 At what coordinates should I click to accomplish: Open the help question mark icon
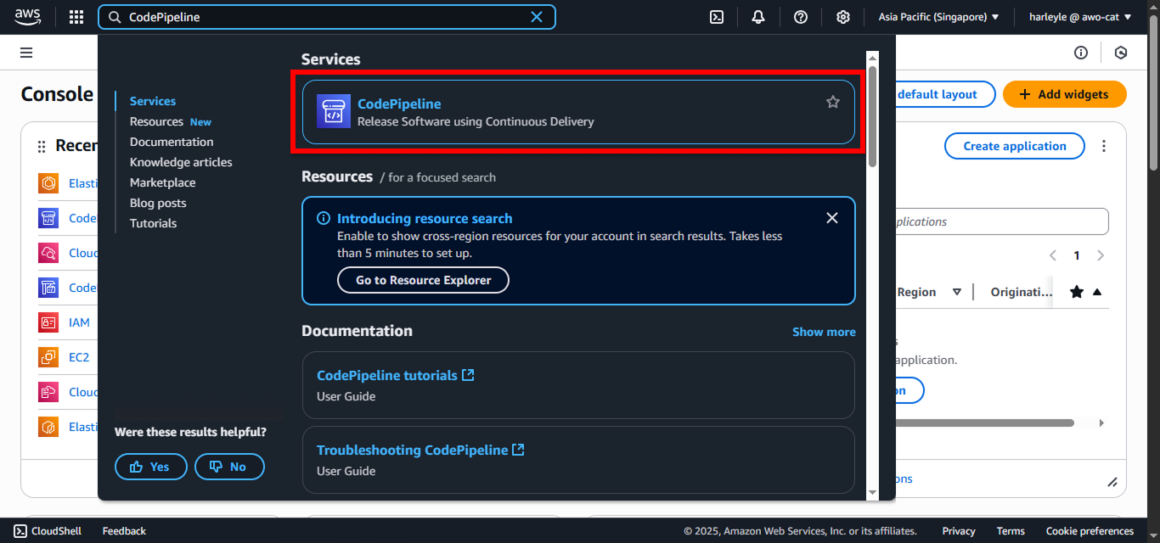point(801,17)
